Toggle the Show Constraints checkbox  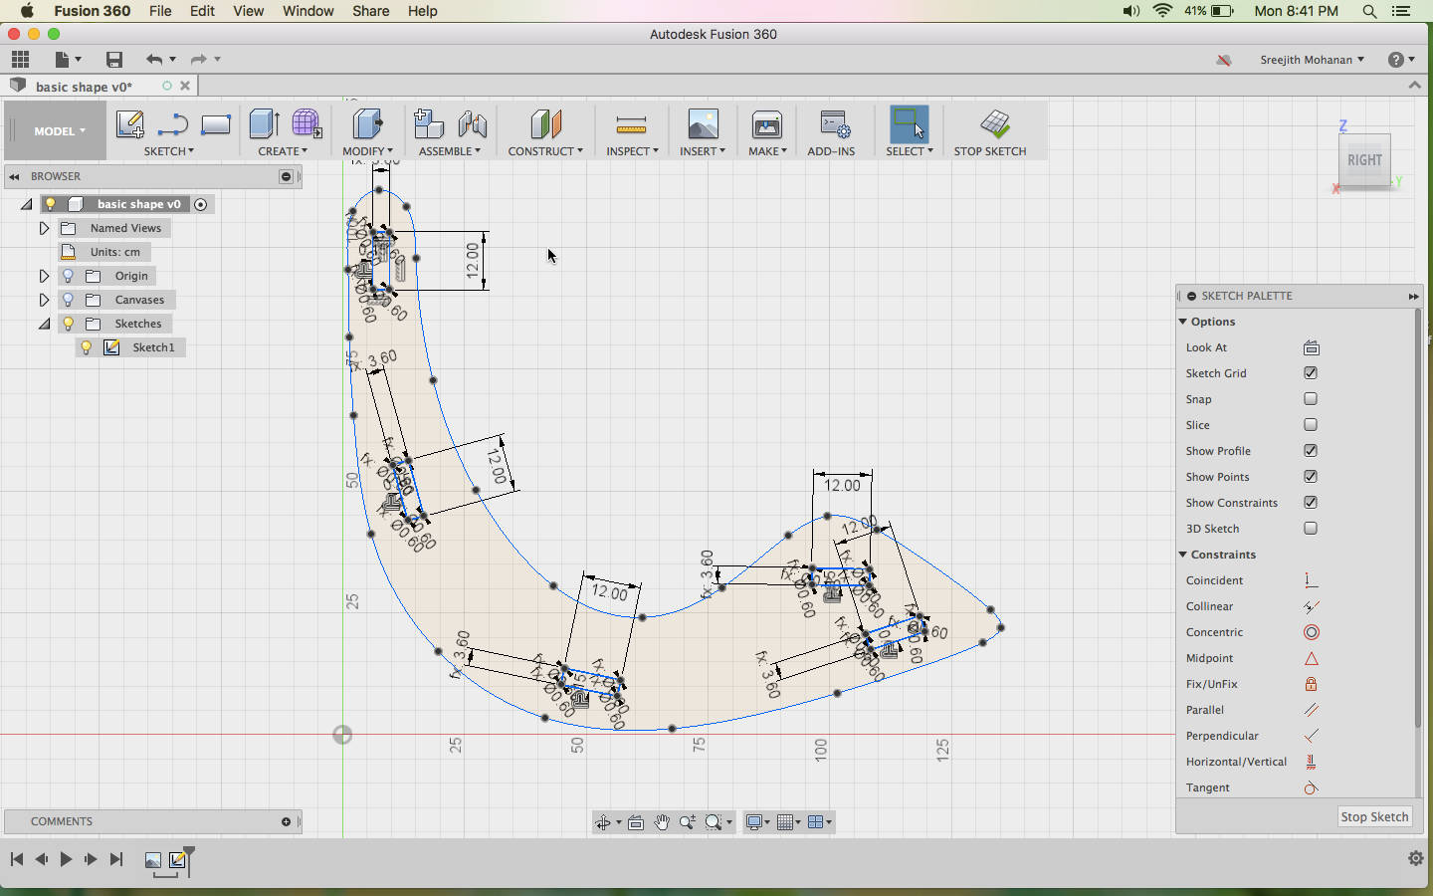point(1311,503)
